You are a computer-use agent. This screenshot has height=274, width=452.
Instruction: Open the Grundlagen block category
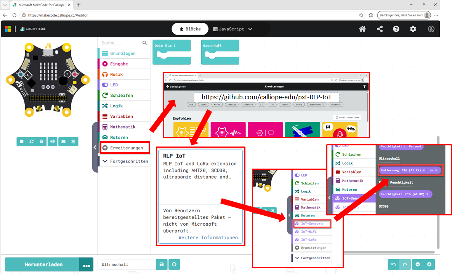pyautogui.click(x=123, y=53)
